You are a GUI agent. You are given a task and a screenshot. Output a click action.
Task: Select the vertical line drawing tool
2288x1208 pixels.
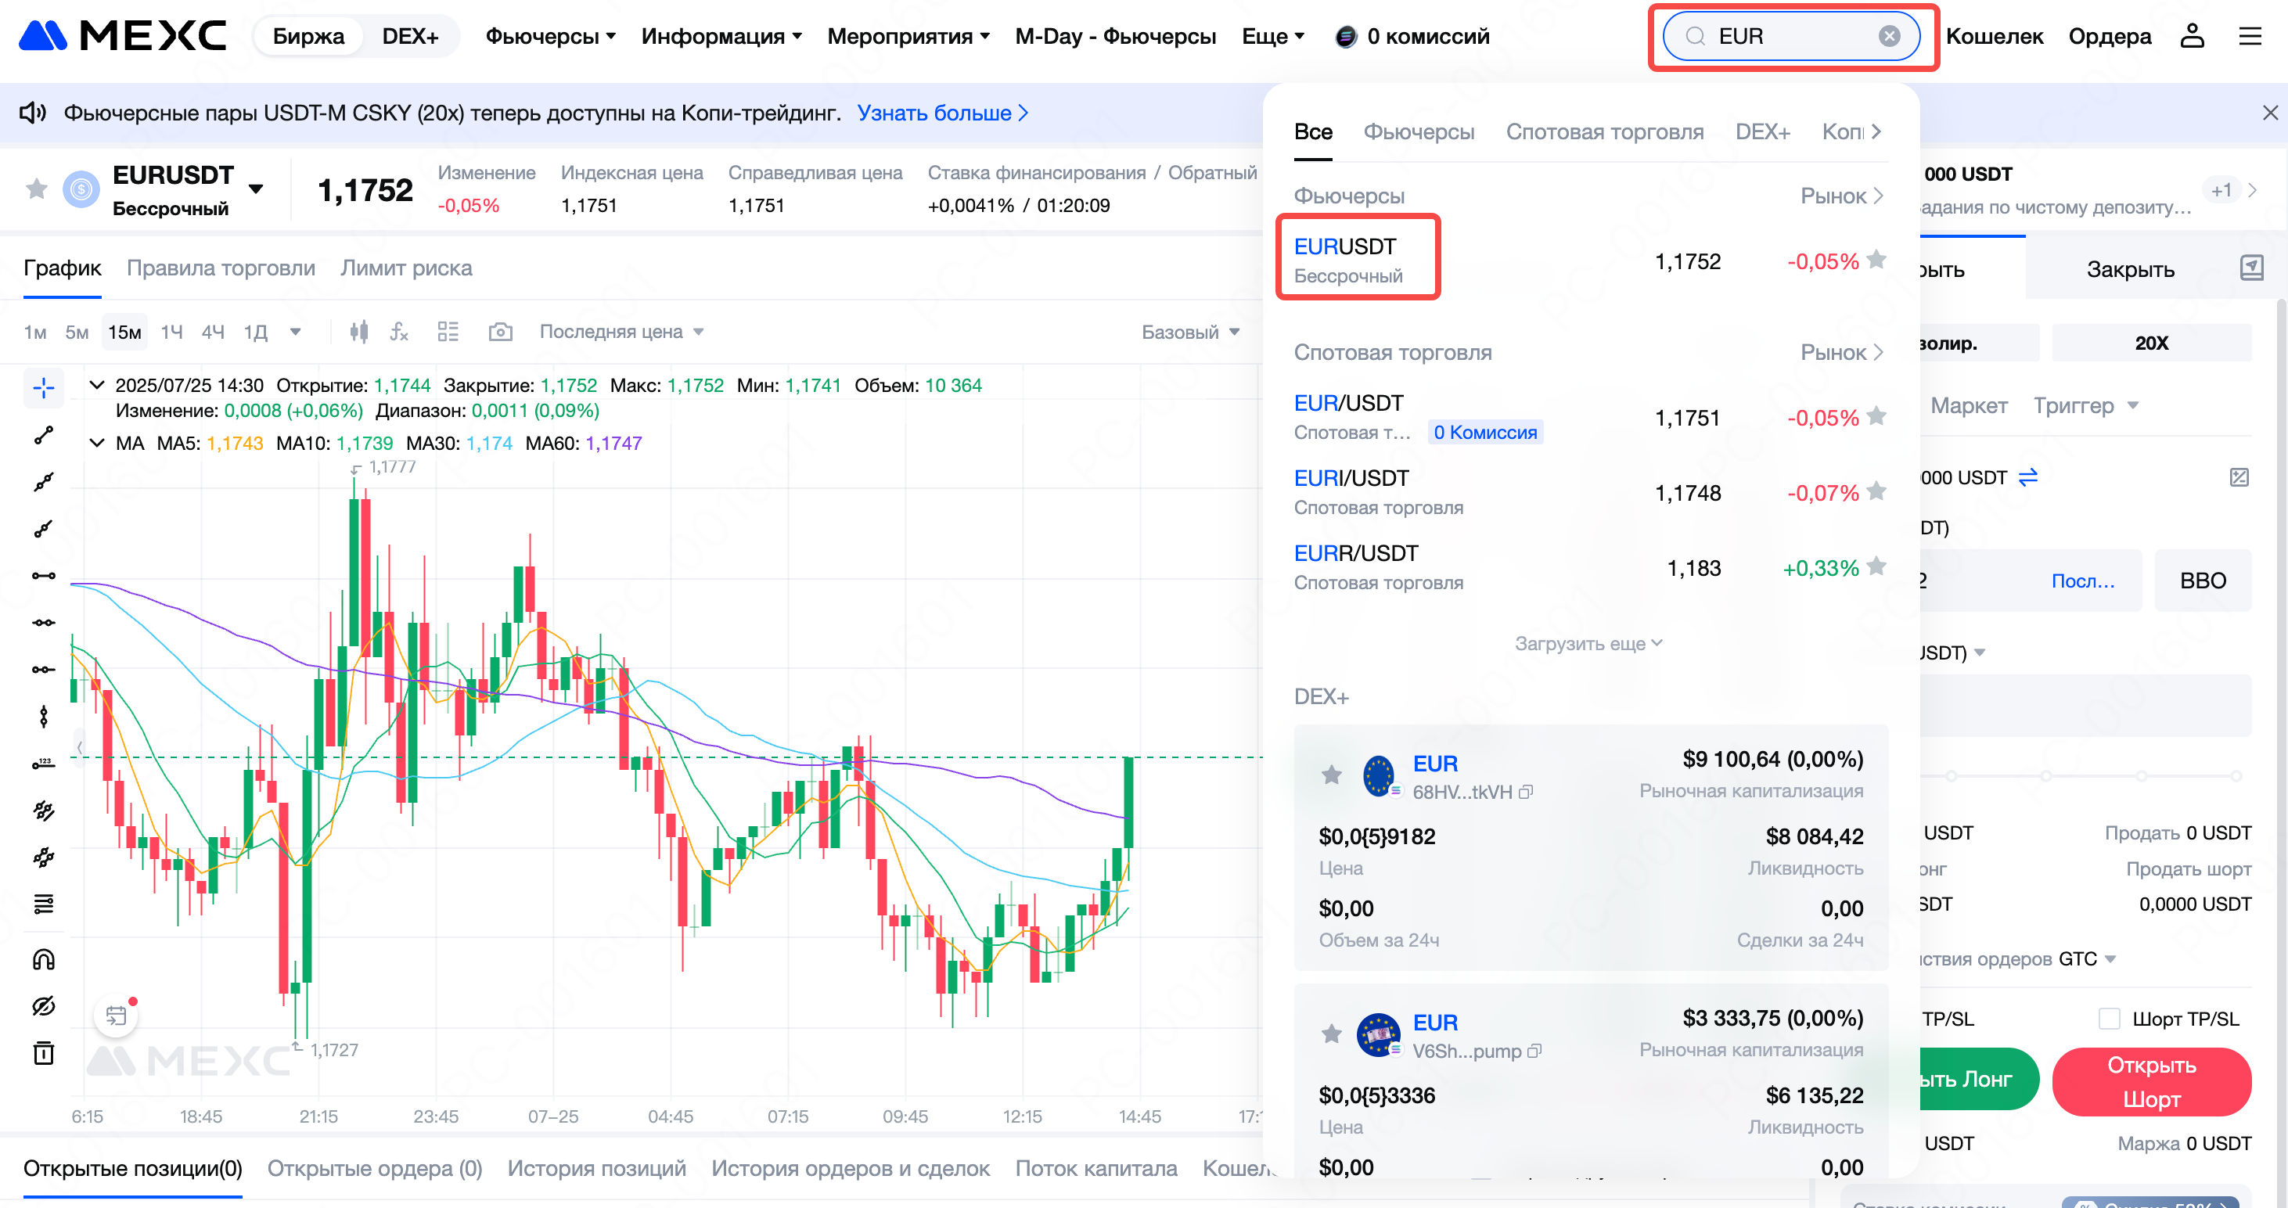[44, 716]
